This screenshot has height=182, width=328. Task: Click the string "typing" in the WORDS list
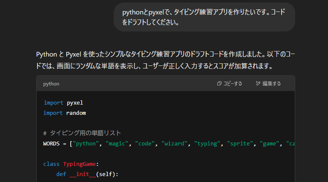click(x=207, y=144)
